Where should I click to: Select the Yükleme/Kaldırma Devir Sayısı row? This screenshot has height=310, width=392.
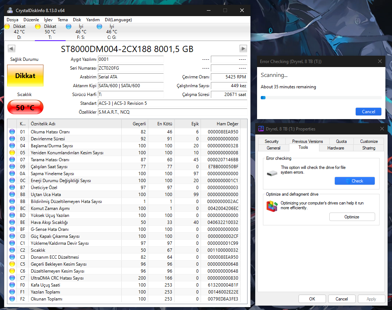(124, 243)
